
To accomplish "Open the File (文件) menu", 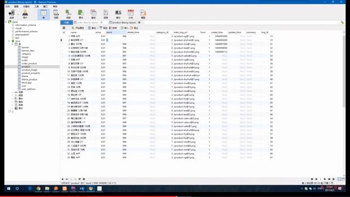I will tap(8, 7).
